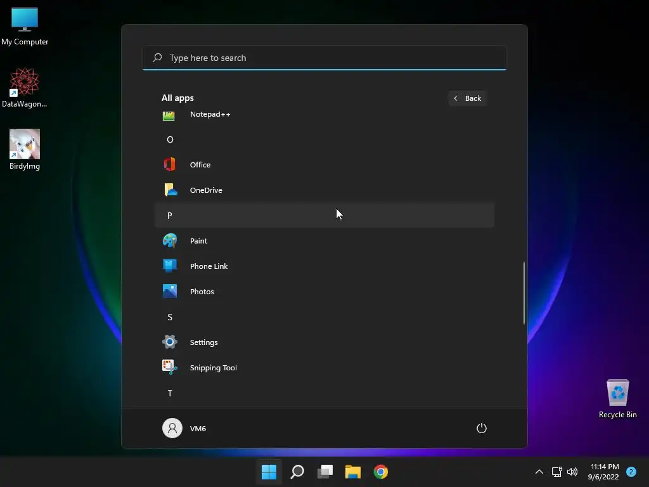Click the OneDrive label text
This screenshot has height=487, width=649.
coord(206,190)
